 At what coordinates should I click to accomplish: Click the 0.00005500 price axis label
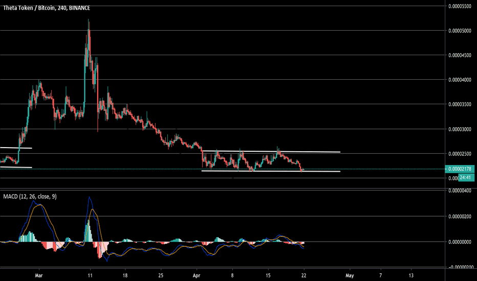(460, 6)
